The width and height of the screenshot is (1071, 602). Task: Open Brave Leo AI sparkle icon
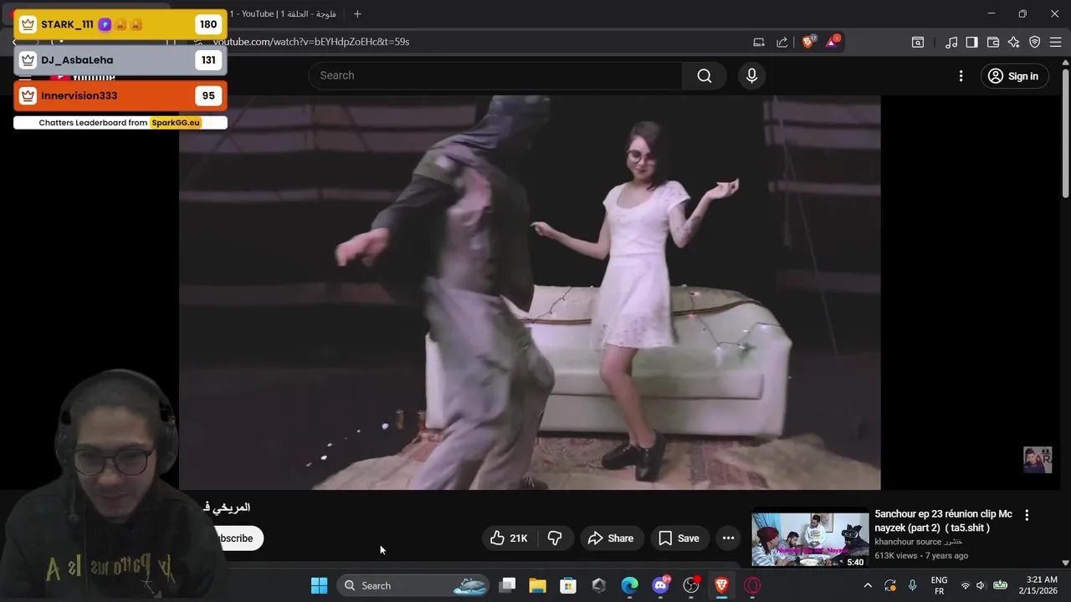tap(1014, 42)
